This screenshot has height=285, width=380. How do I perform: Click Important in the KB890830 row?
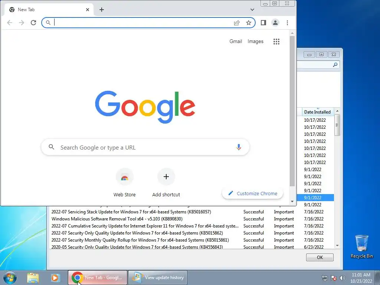(284, 219)
